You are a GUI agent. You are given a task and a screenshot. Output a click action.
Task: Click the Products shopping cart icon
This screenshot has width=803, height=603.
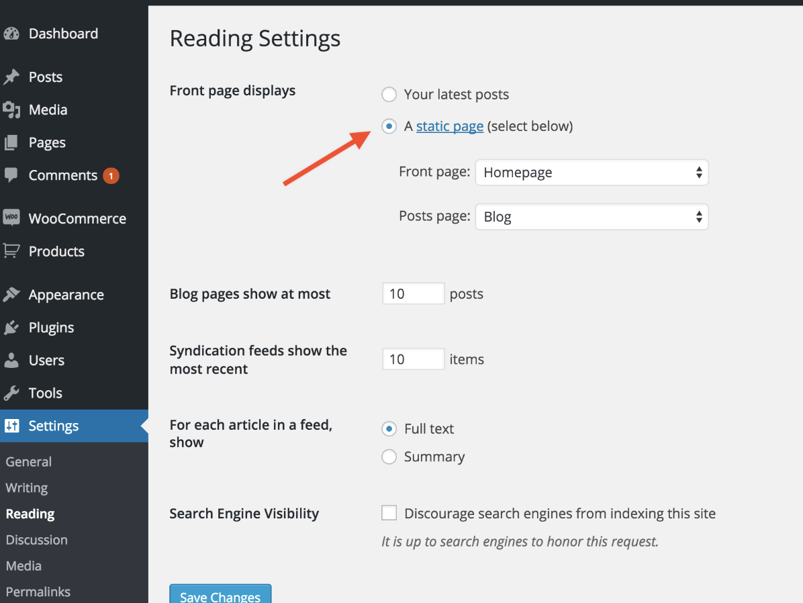(x=11, y=251)
